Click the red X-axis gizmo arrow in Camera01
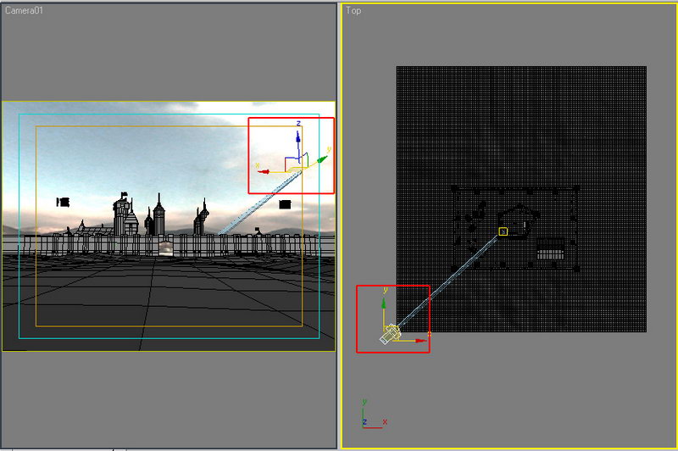678x451 pixels. [264, 171]
